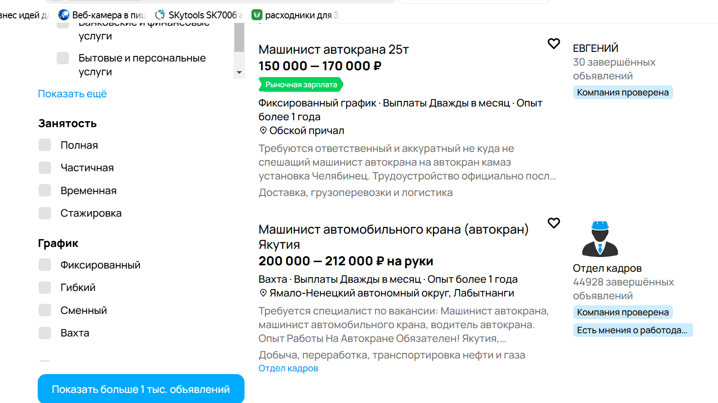The width and height of the screenshot is (718, 403).
Task: Click heart icon on Якутия crane vacancy
Action: (553, 223)
